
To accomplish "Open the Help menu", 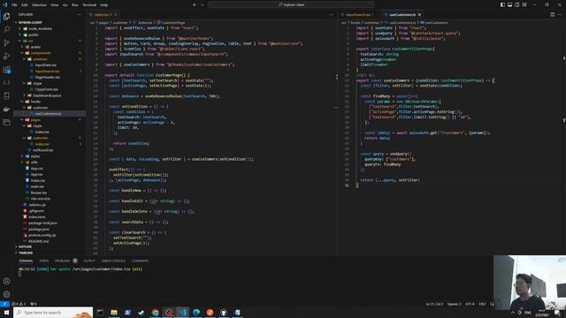I will [104, 5].
